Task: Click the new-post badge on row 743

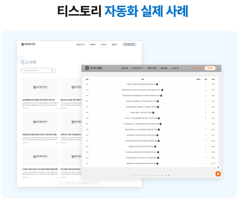Action: (159, 130)
